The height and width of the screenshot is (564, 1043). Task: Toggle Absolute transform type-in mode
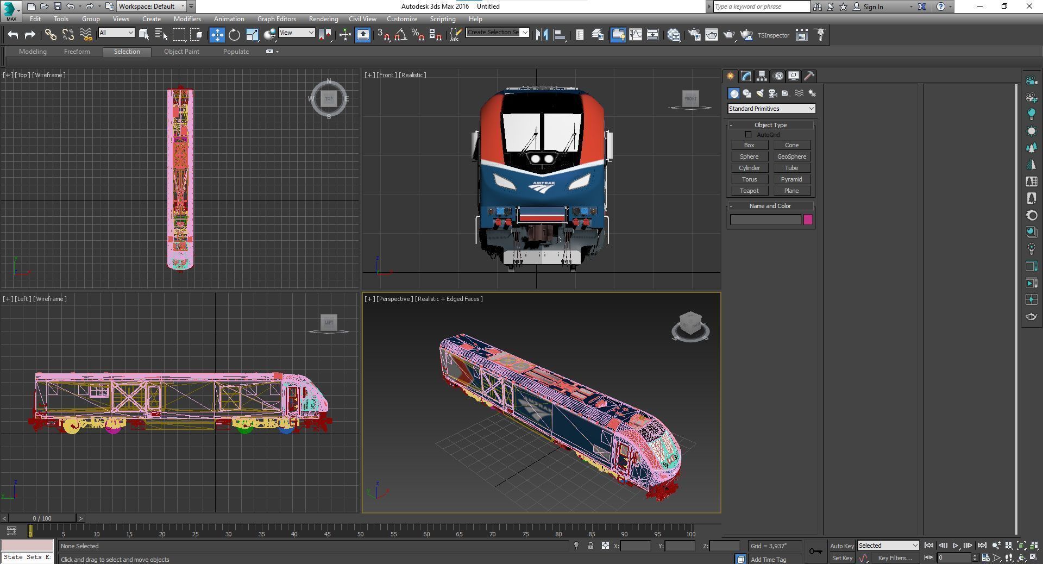605,546
